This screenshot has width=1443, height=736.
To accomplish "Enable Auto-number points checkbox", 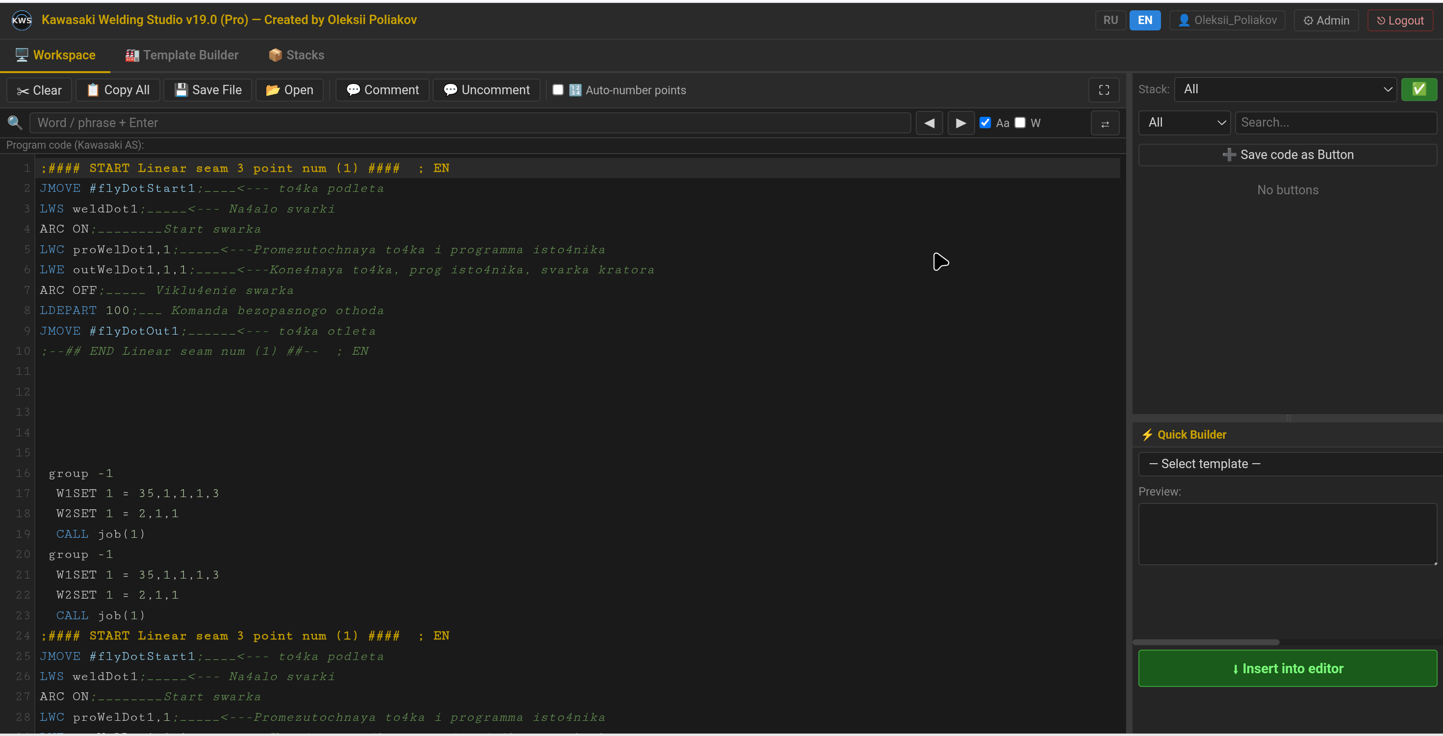I will click(558, 90).
